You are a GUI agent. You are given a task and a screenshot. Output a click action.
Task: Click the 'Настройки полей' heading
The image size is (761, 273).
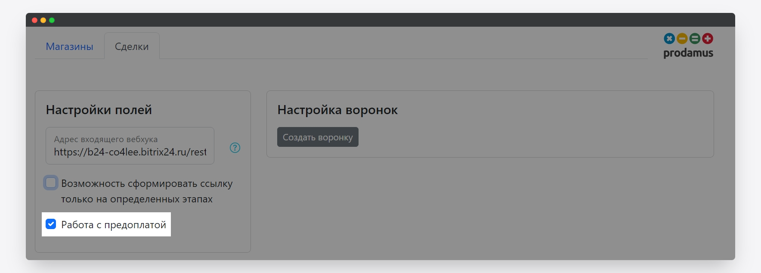tap(99, 110)
